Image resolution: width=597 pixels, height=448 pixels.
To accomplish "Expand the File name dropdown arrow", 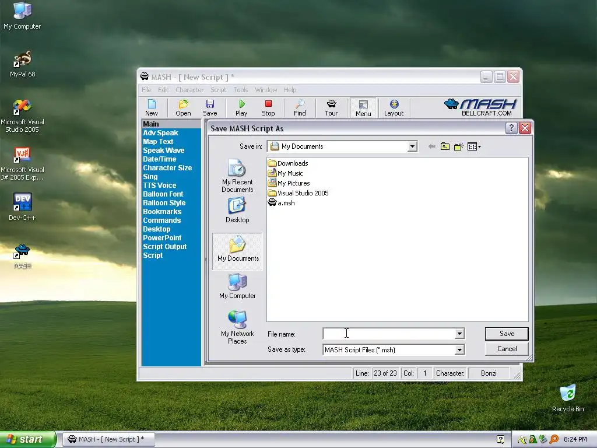I will (459, 334).
